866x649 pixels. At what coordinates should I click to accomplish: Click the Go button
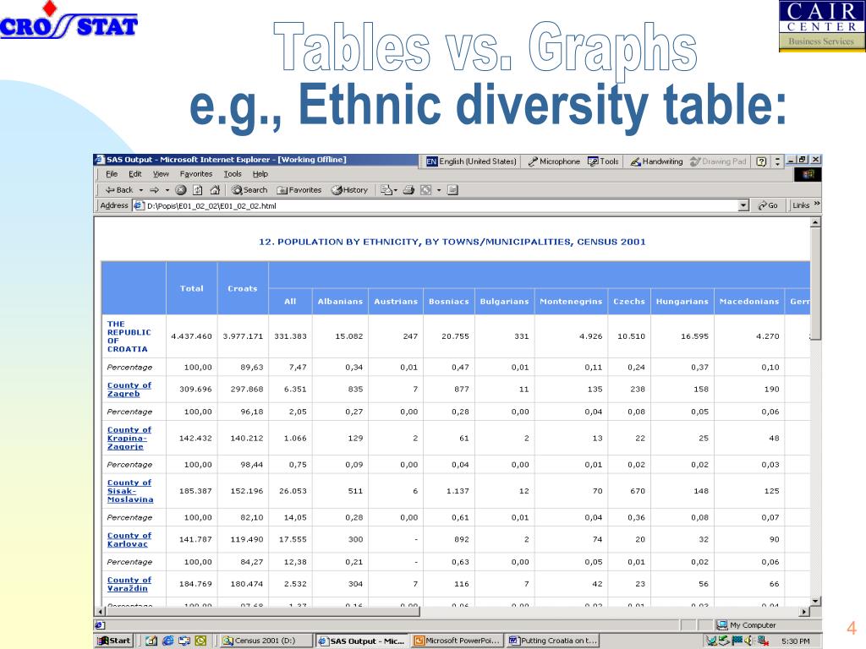point(768,205)
